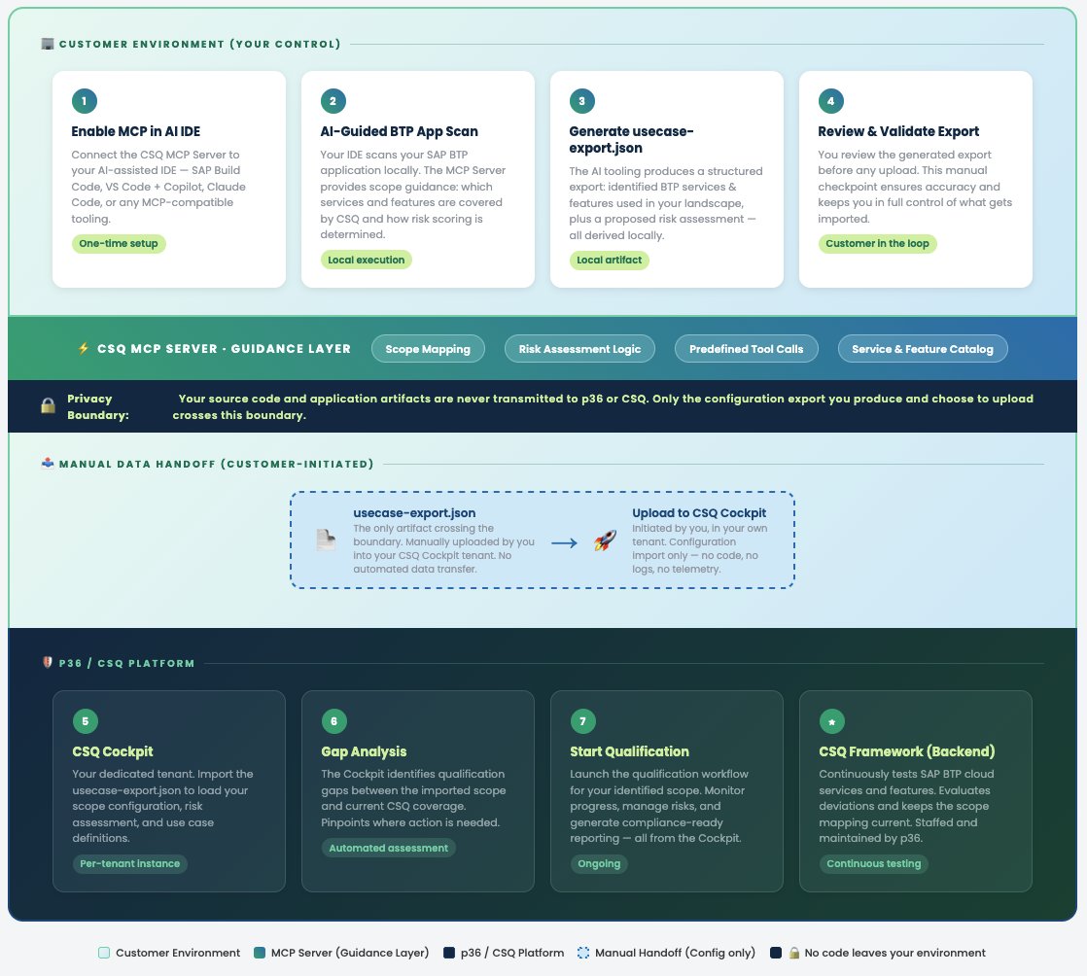Click the Ongoing tag
The image size is (1087, 976).
pyautogui.click(x=599, y=863)
